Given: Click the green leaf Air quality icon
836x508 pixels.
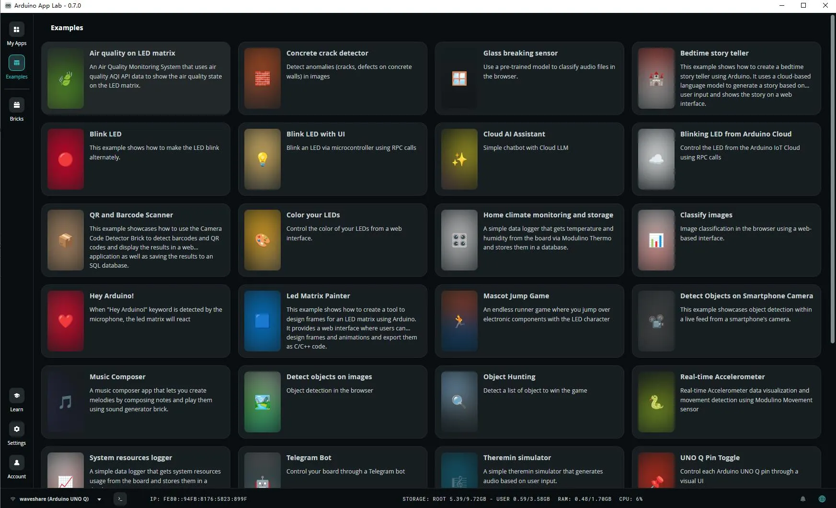Looking at the screenshot, I should click(x=66, y=79).
